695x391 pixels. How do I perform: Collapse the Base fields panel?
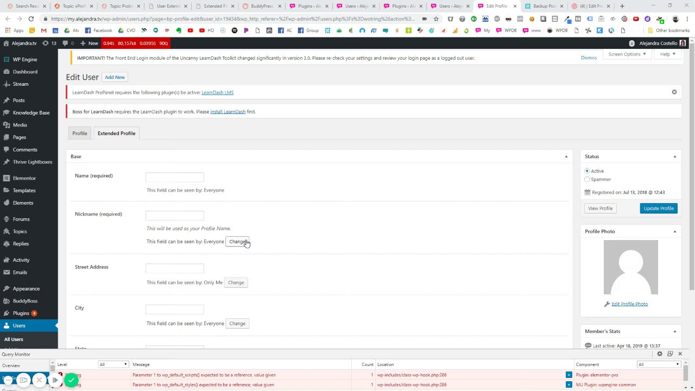tap(566, 156)
